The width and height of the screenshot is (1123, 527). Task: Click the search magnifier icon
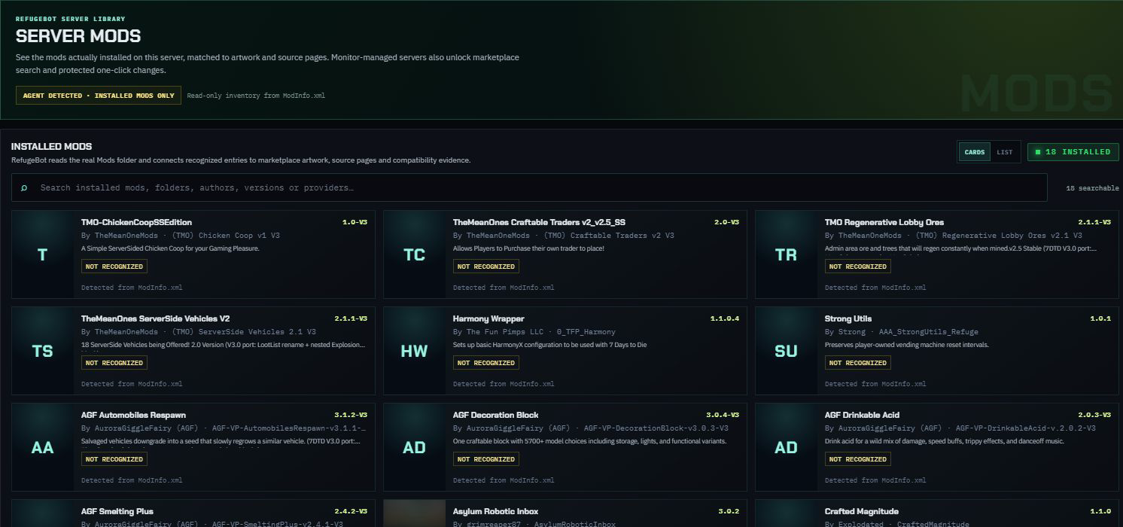click(24, 187)
